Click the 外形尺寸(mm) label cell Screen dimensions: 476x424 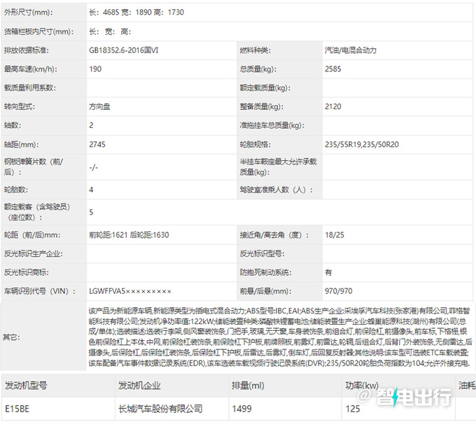37,13
